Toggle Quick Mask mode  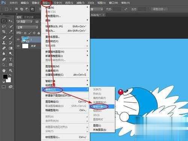4,87
